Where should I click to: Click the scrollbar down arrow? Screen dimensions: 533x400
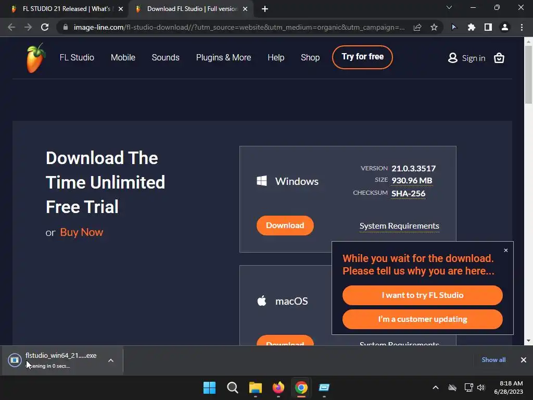[528, 341]
